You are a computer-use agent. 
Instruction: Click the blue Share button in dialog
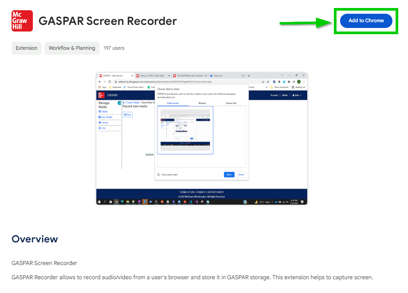coord(229,174)
